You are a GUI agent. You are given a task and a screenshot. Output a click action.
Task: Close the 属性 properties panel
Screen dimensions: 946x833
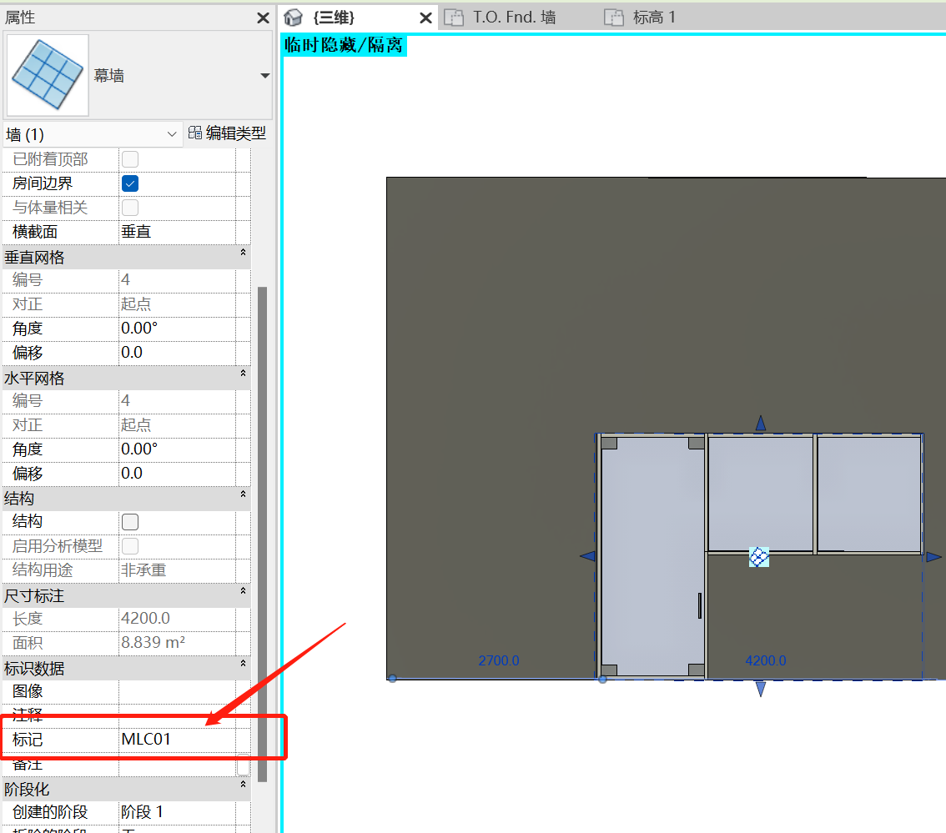(x=263, y=18)
